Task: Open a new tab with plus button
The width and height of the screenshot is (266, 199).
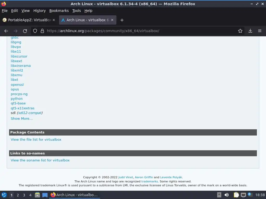Action: [122, 20]
